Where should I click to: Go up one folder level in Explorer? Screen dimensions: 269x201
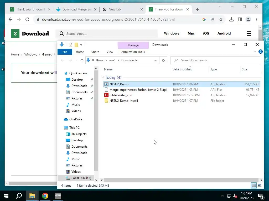point(82,60)
